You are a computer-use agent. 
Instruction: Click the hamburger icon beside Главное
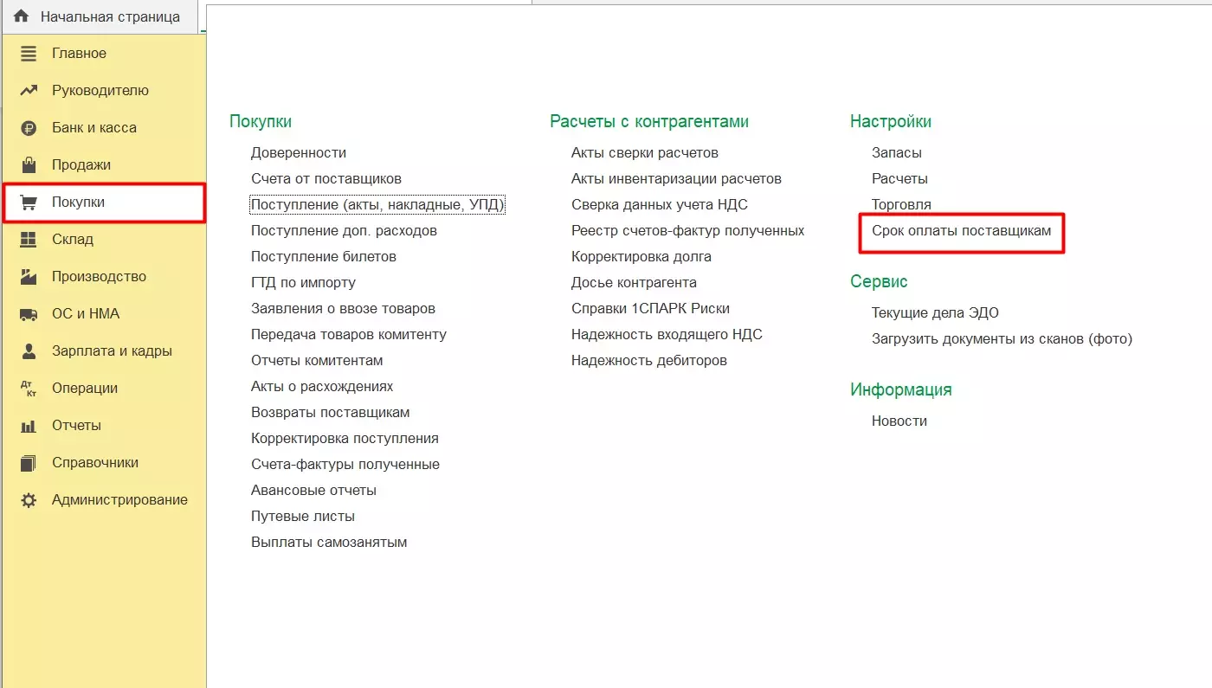pos(29,54)
